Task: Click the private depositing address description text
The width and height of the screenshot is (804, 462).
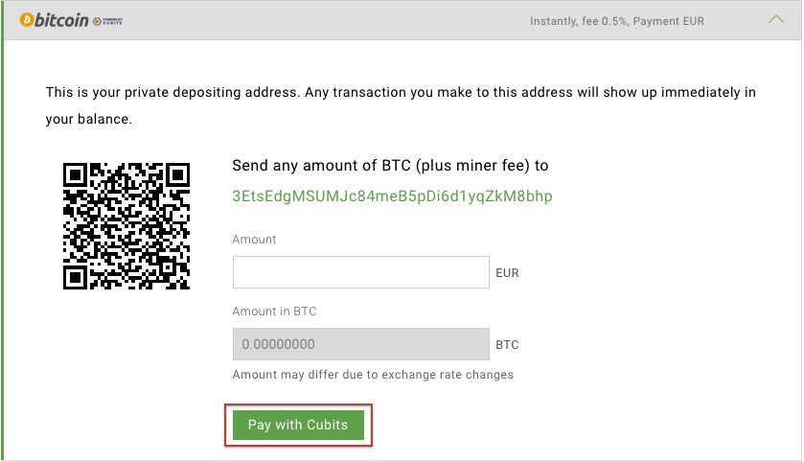Action: [x=401, y=105]
